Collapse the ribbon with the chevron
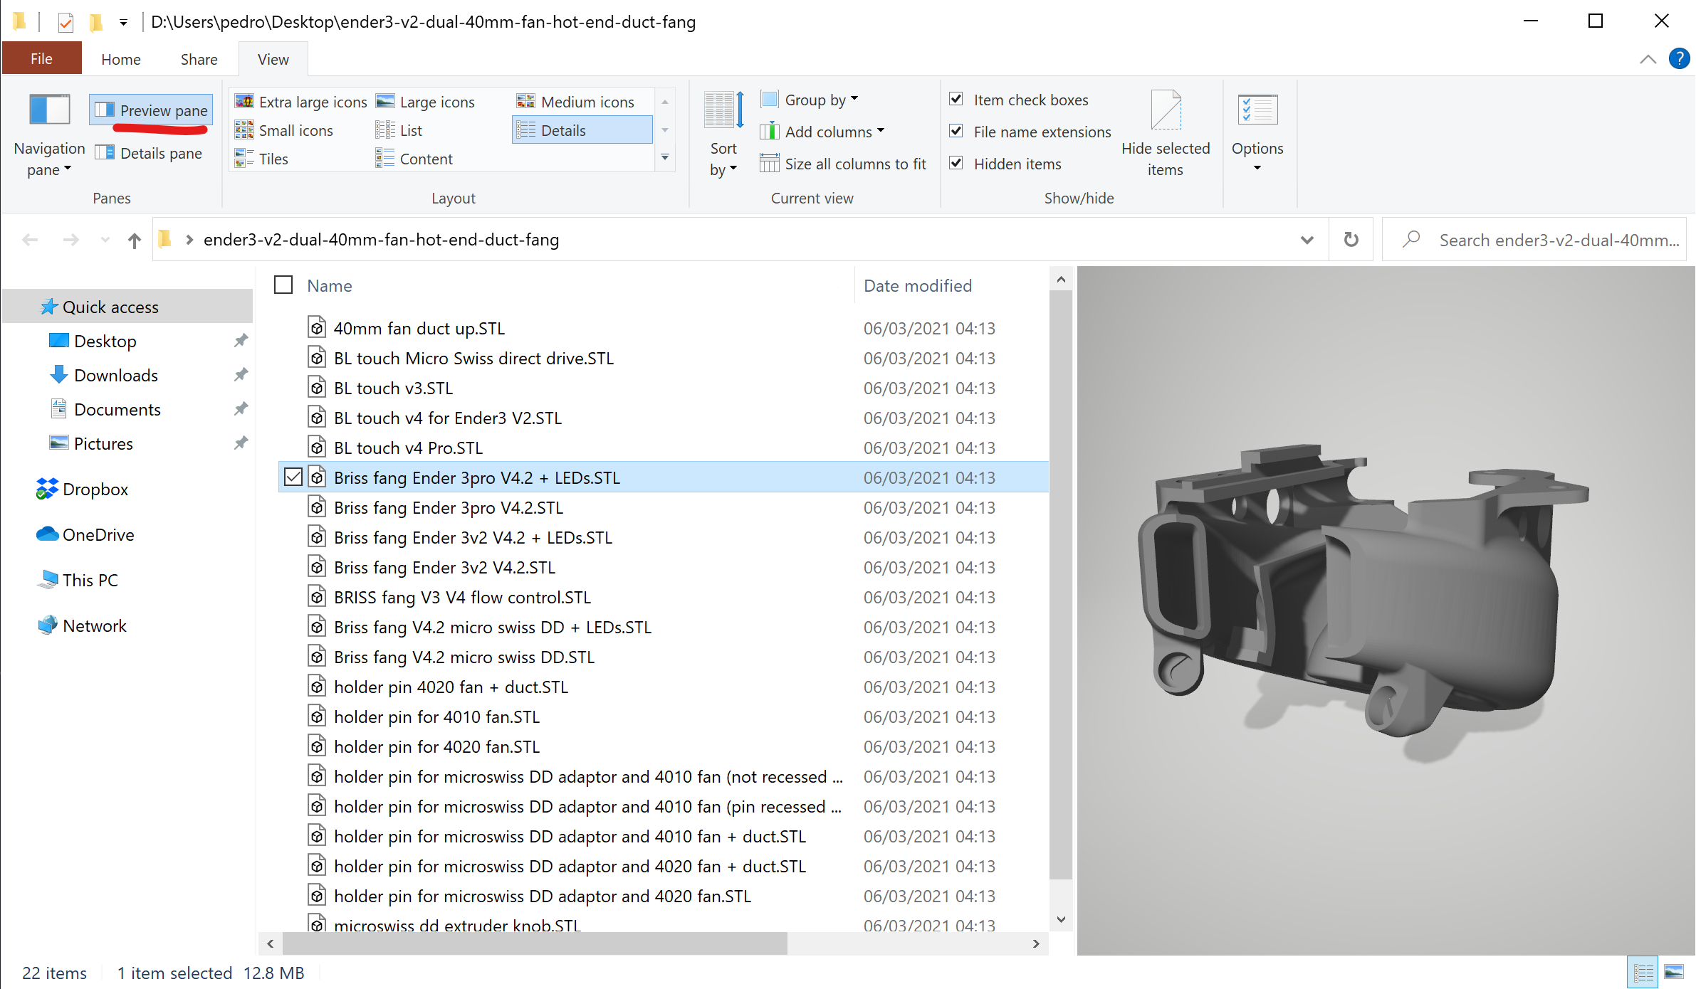The image size is (1696, 989). (x=1648, y=59)
